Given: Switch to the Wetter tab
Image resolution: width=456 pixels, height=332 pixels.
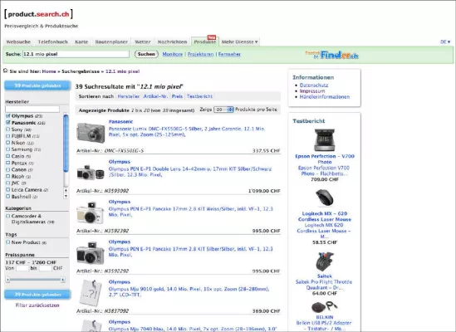Looking at the screenshot, I should pyautogui.click(x=143, y=41).
